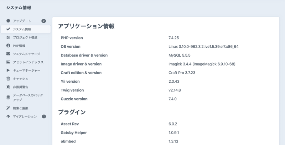
Task: Click the マイグレーション badge showing 1
Action: coord(44,116)
